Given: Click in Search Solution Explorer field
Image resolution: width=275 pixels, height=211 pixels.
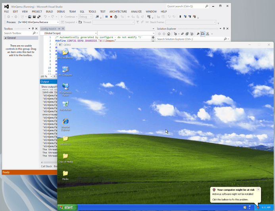Looking at the screenshot, I should [190, 39].
